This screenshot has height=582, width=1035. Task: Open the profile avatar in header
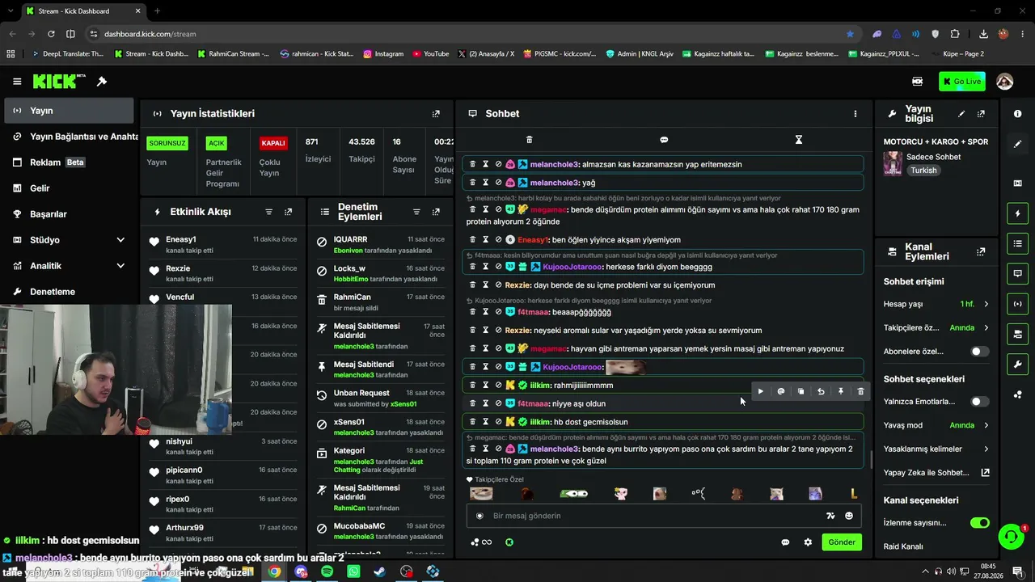pos(1005,82)
